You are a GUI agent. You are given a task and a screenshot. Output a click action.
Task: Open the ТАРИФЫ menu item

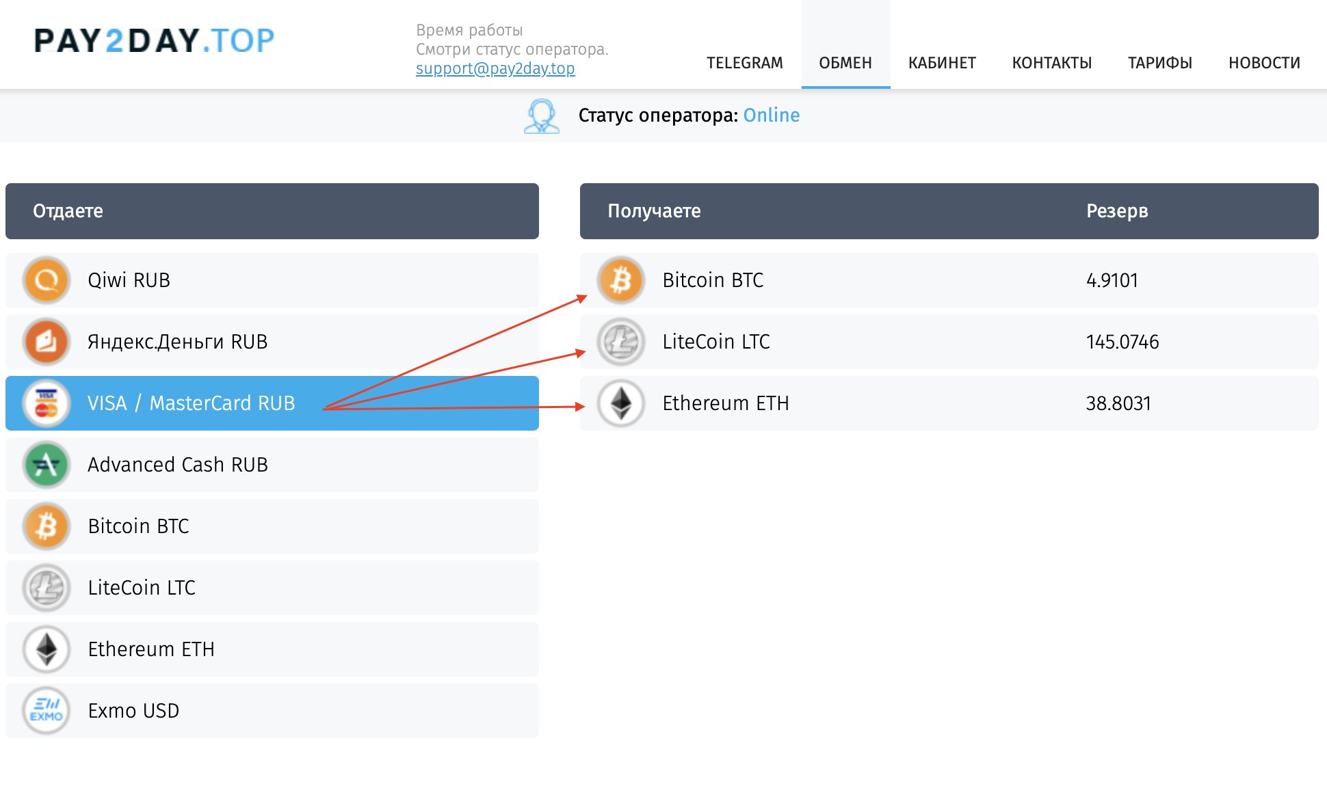coord(1160,63)
